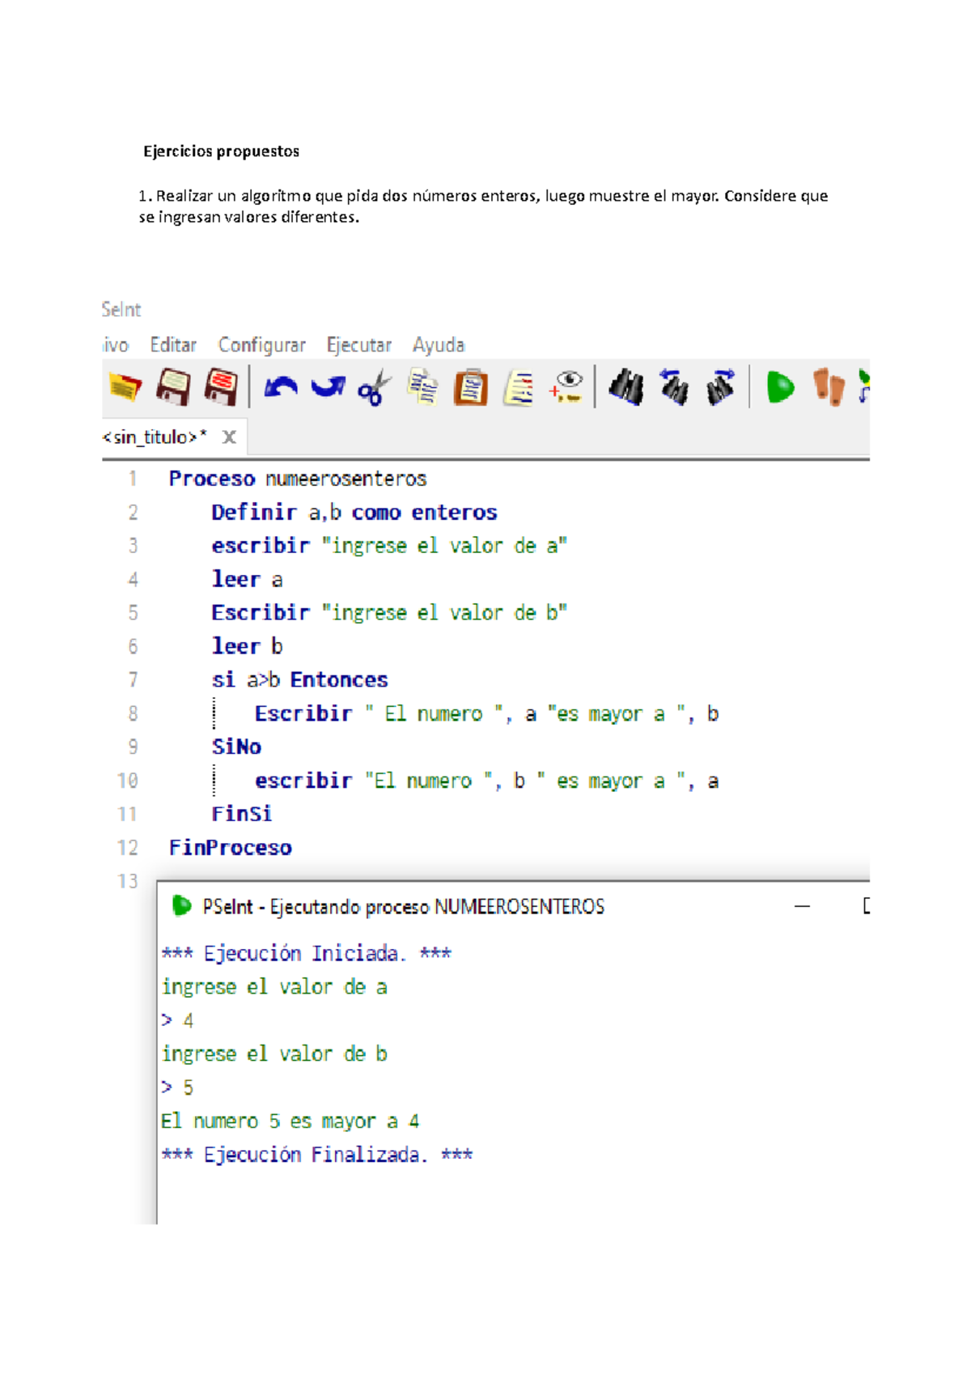Click the eye icon in toolbar

pyautogui.click(x=566, y=386)
